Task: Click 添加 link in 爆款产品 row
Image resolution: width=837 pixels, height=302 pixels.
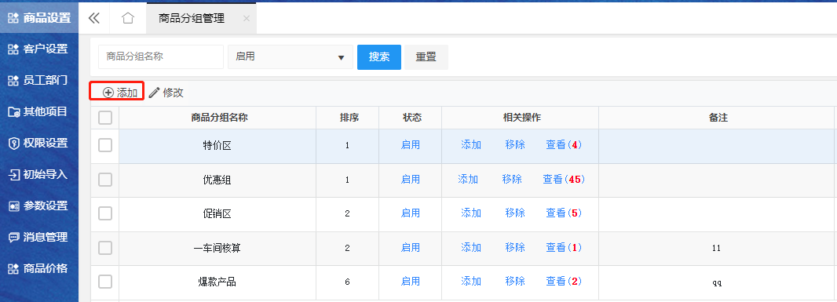Action: (x=471, y=282)
